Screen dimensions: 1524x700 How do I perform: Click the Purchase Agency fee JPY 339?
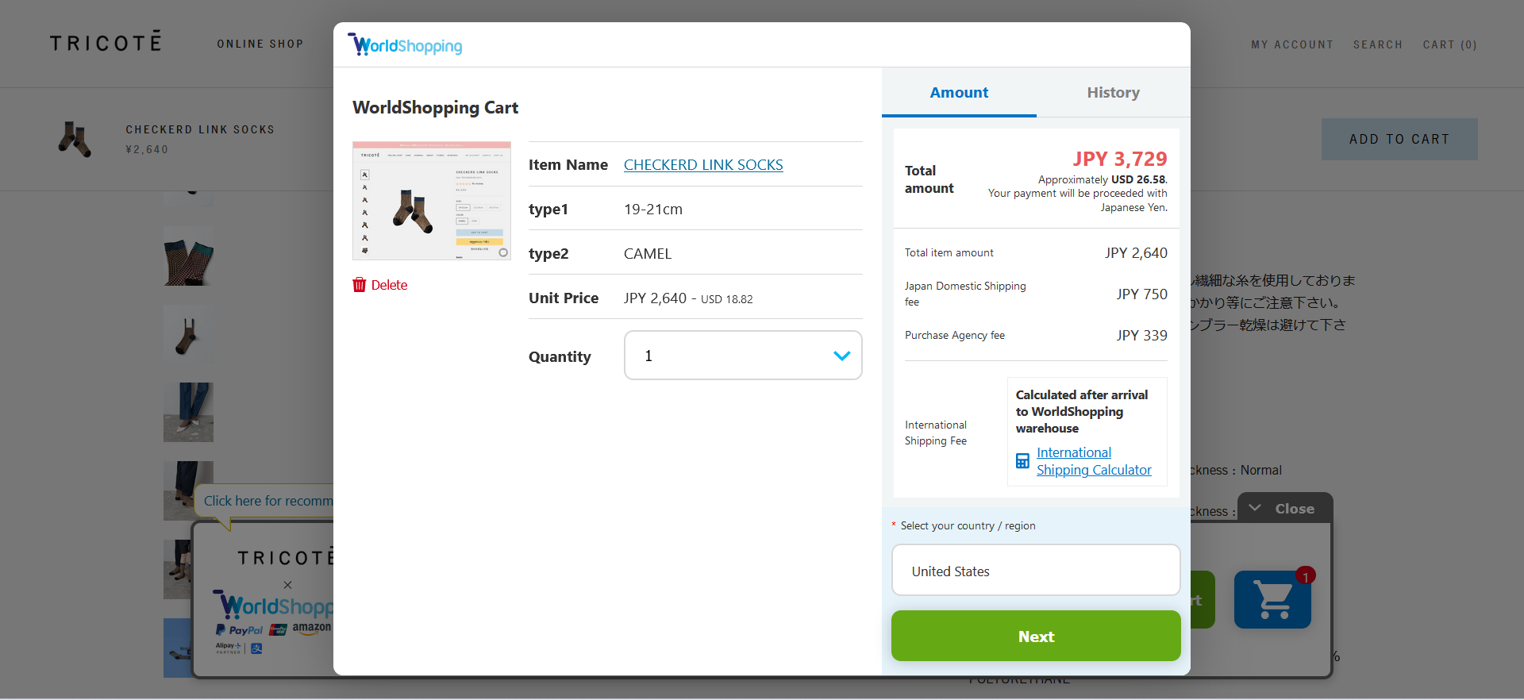click(x=1141, y=336)
